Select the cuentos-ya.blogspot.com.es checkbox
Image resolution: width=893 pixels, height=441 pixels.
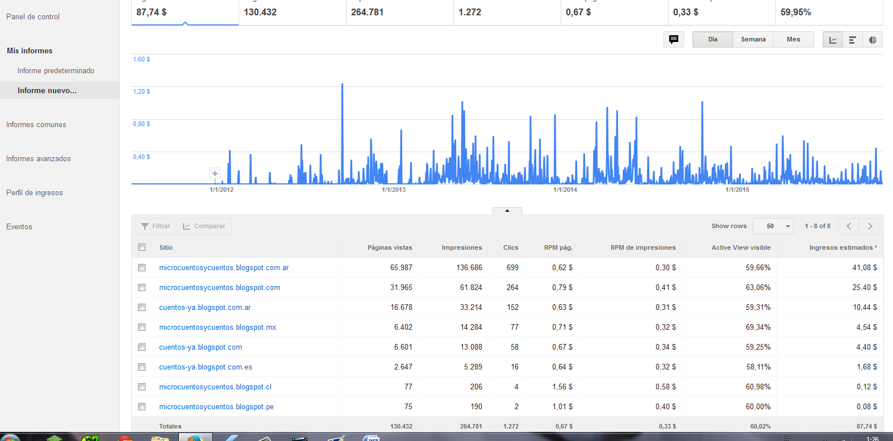click(142, 367)
